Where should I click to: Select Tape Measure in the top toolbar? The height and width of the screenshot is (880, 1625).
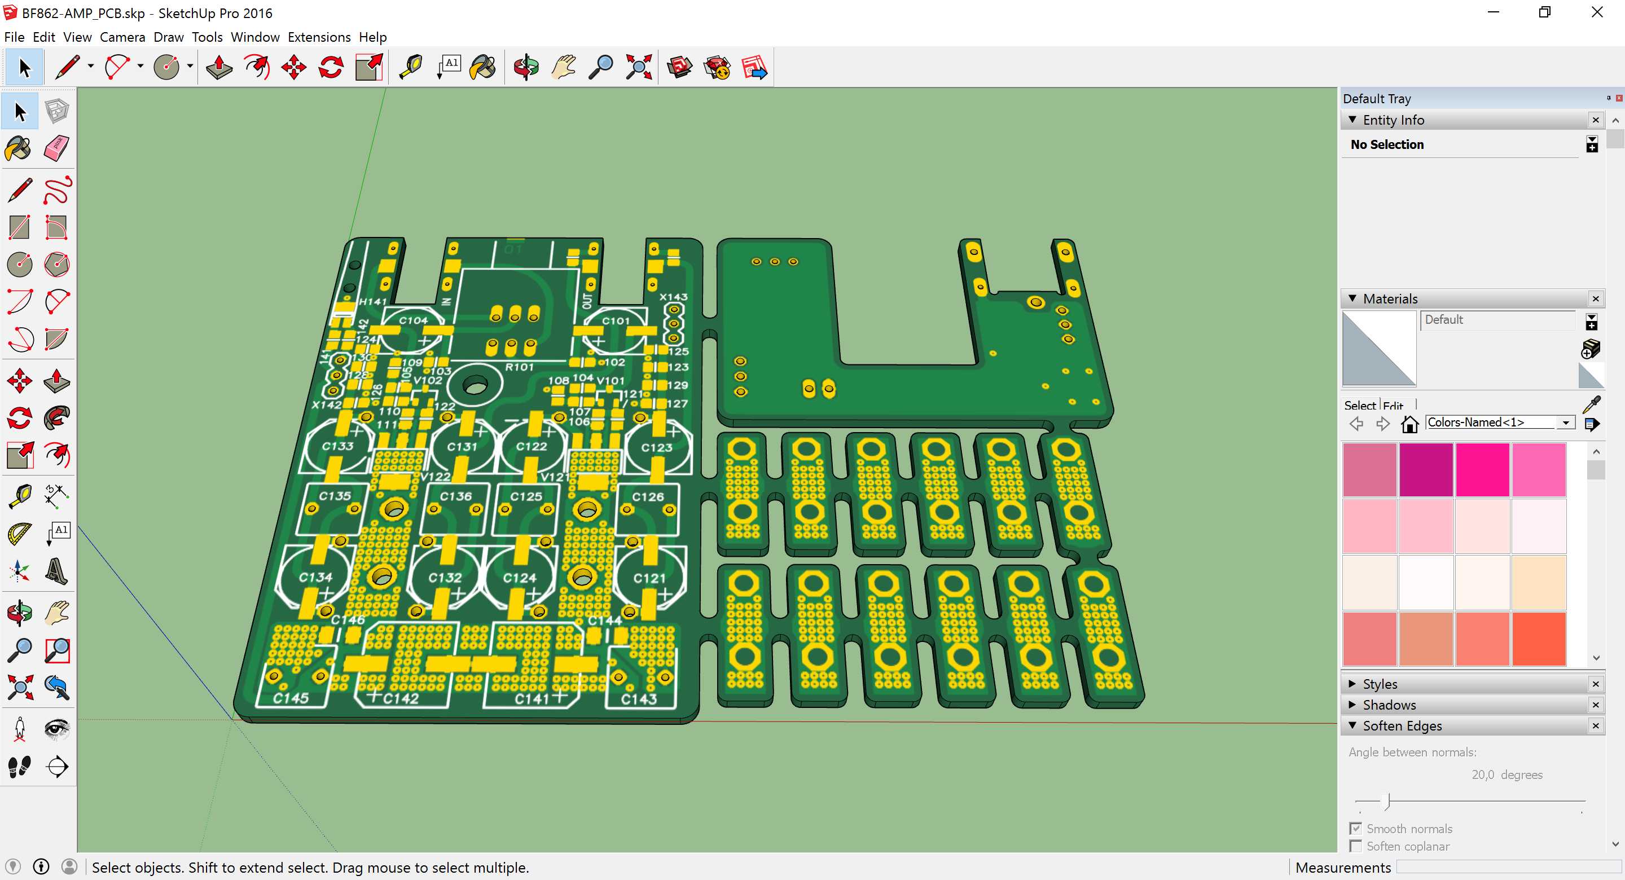point(411,67)
